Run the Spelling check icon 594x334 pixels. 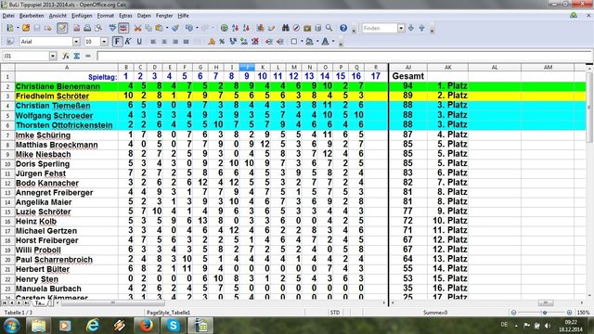[112, 28]
